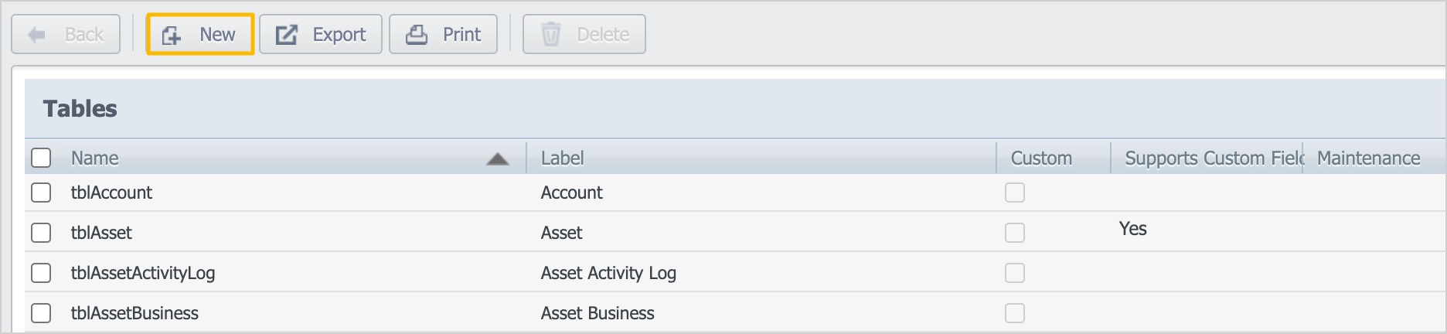
Task: Click the Asset Activity Log label cell
Action: click(x=608, y=273)
